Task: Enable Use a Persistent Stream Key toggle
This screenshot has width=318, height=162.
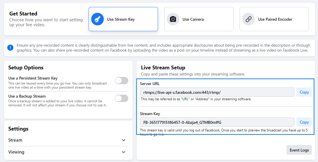Action: 122,80
